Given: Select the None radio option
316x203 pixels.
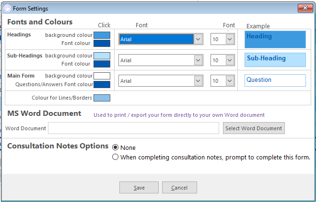Looking at the screenshot, I should click(115, 147).
